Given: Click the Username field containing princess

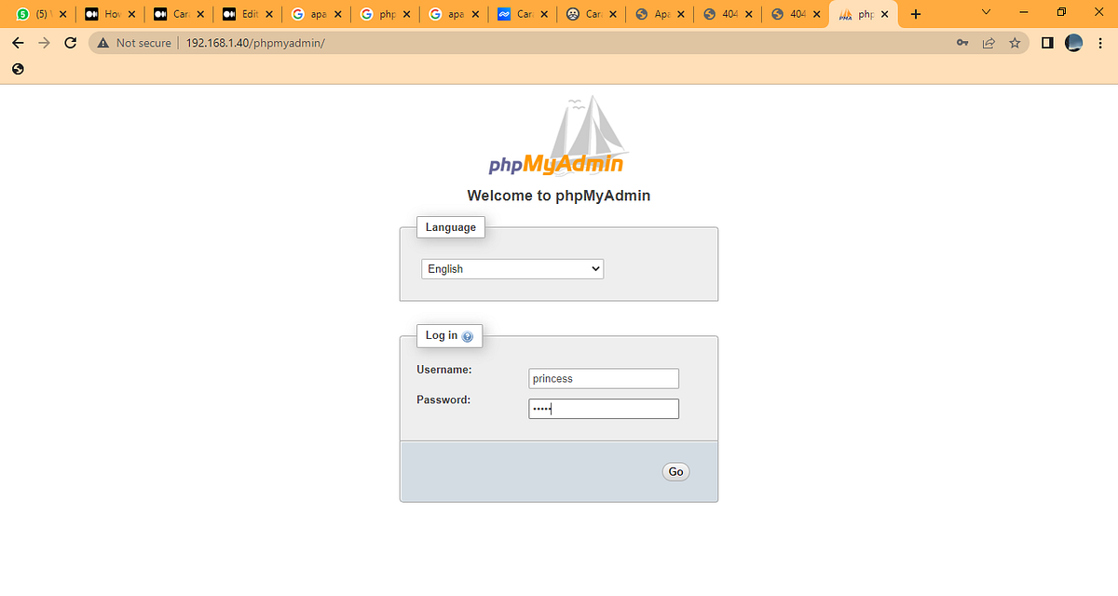Looking at the screenshot, I should (603, 378).
